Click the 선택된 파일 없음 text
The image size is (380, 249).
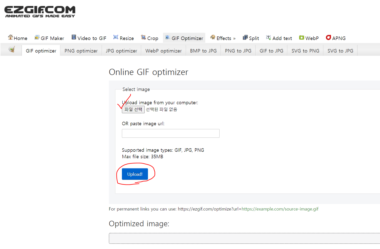(161, 109)
